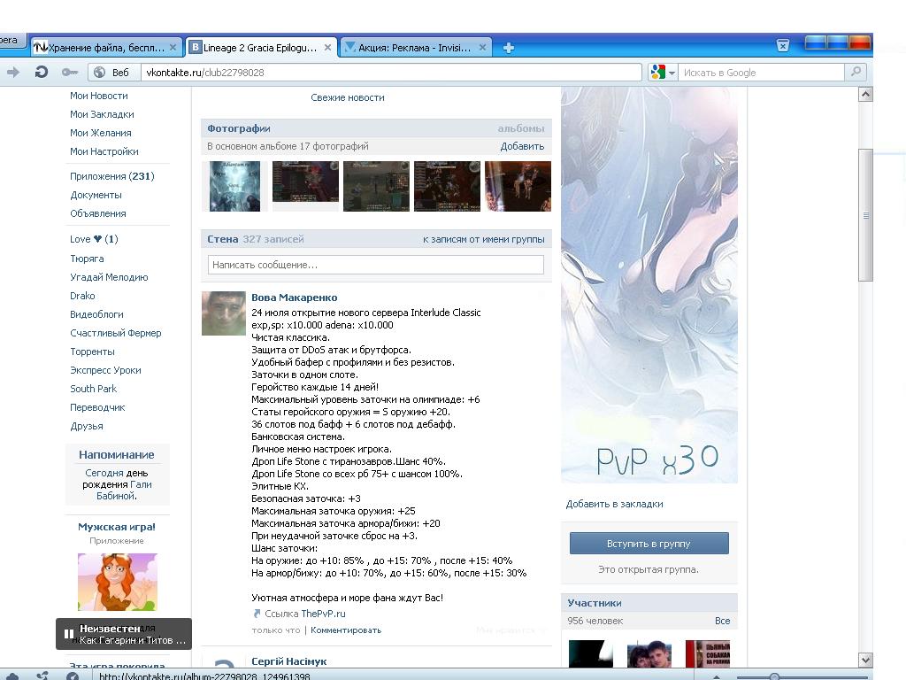Image resolution: width=906 pixels, height=680 pixels.
Task: Open the second photo thumbnail
Action: point(305,182)
